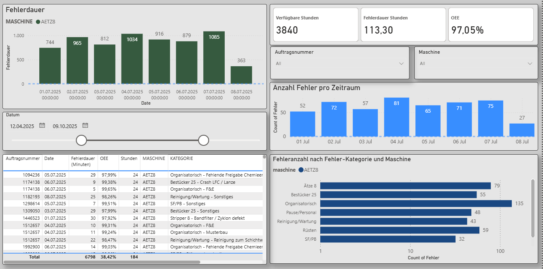The image size is (543, 269).
Task: Click the AETZ8 legend marker in Fehler-Kategorie chart
Action: point(300,170)
